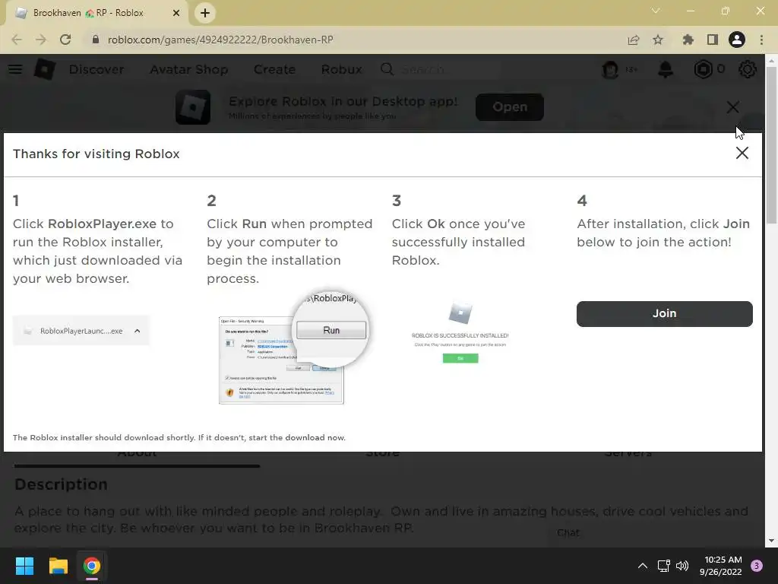Open the network tray icon
This screenshot has width=778, height=584.
[x=663, y=566]
